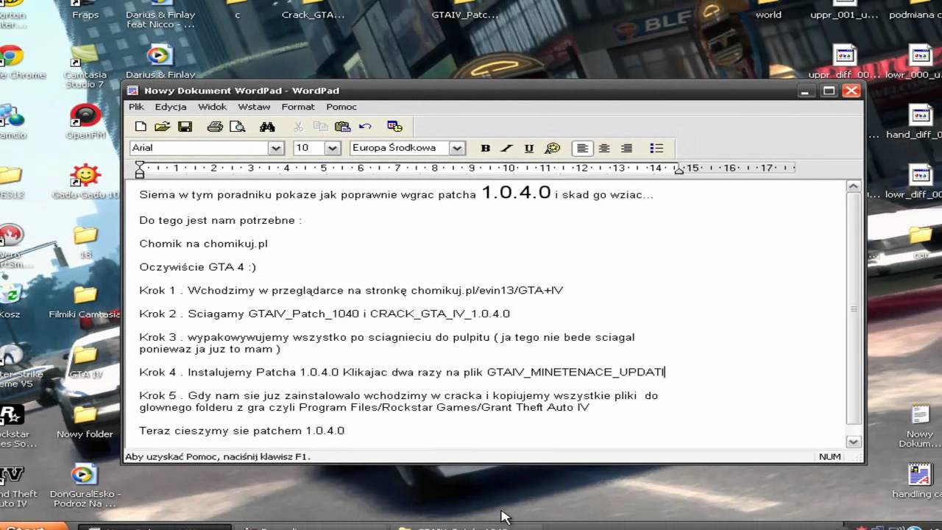This screenshot has height=530, width=942.
Task: Select the 'Nowy Dokum...' desktop file
Action: (920, 425)
